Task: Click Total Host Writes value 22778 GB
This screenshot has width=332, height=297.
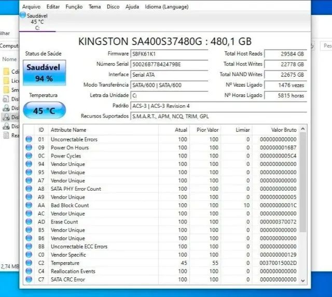Action: click(285, 64)
